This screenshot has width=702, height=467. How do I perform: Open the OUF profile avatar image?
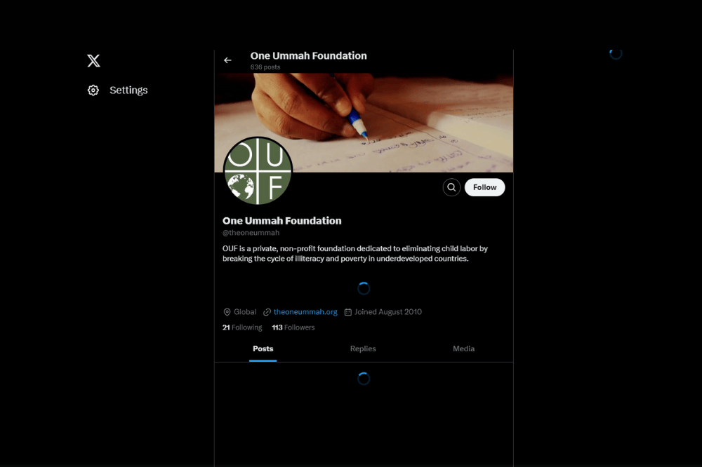pyautogui.click(x=258, y=171)
